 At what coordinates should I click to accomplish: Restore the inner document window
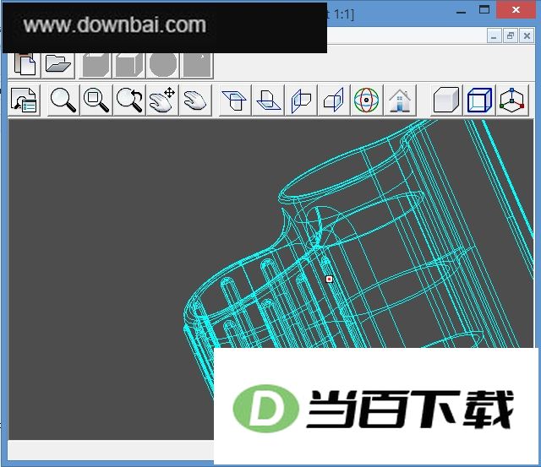pos(511,35)
